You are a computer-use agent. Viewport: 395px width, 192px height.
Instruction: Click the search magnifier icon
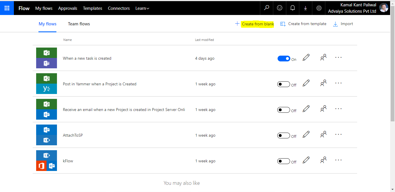(x=267, y=8)
